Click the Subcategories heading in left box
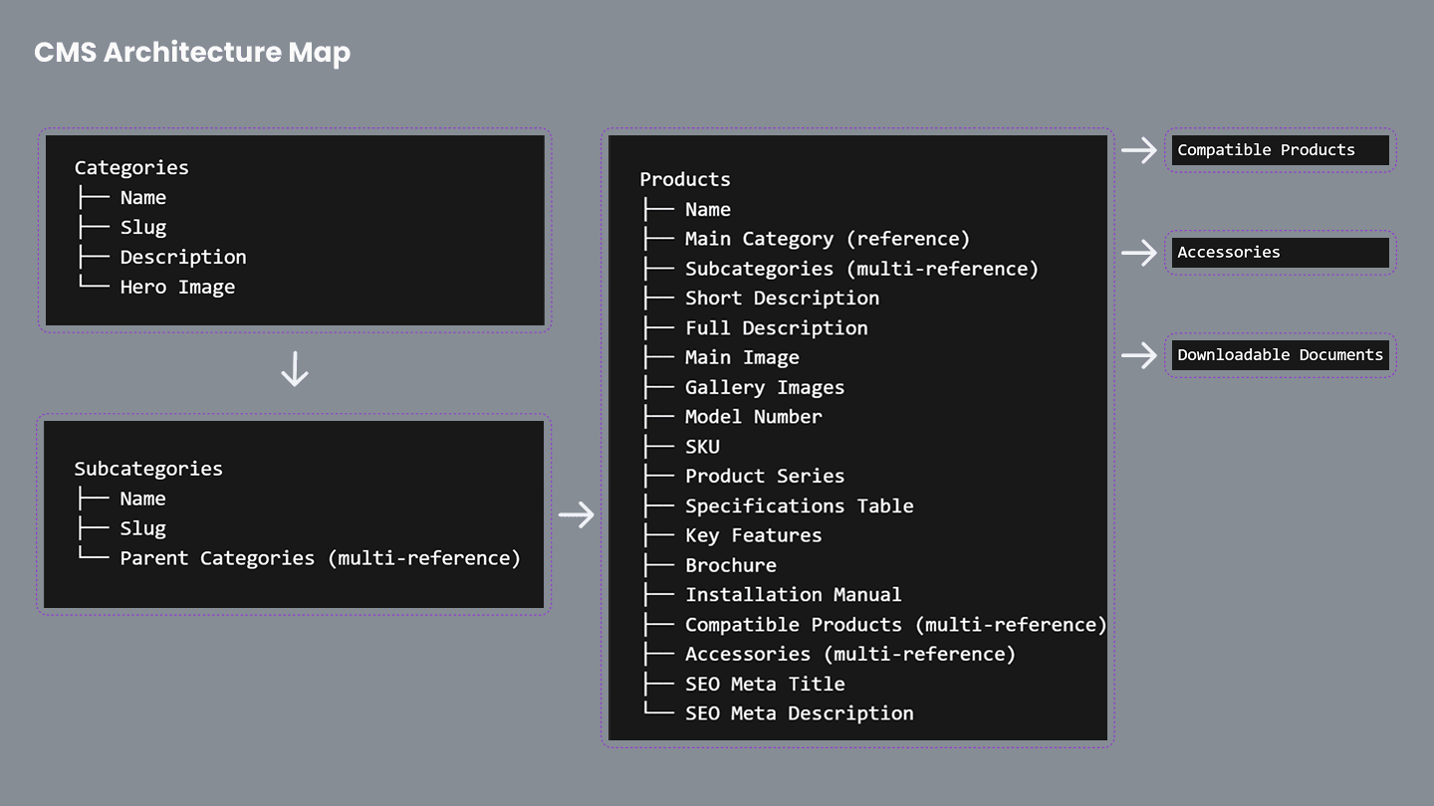Image resolution: width=1434 pixels, height=806 pixels. click(148, 469)
